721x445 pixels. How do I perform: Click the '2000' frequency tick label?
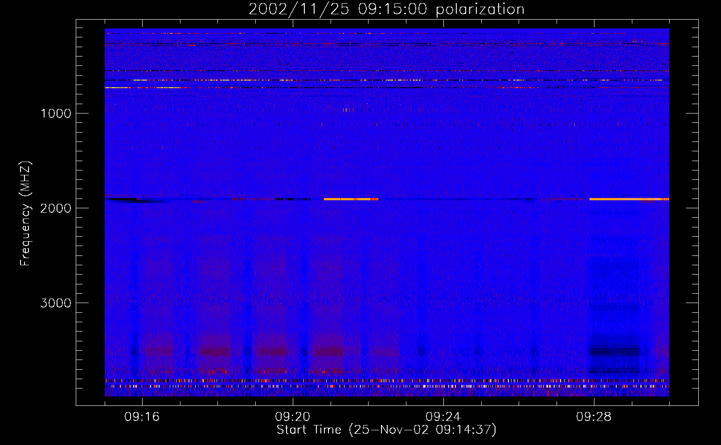tap(56, 208)
